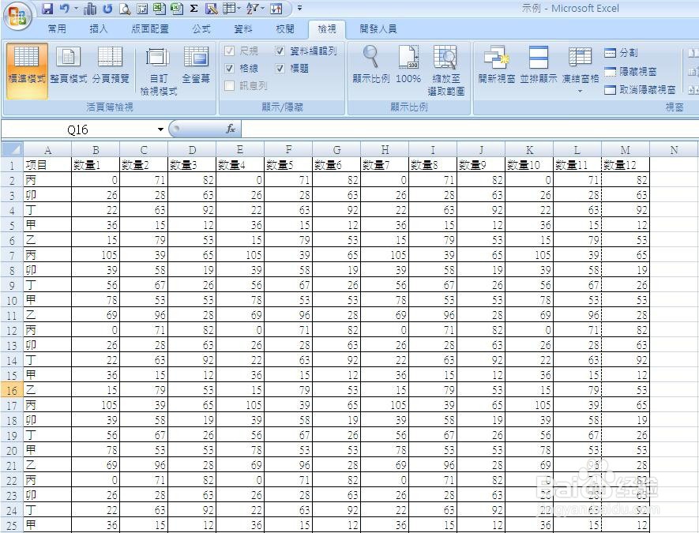Open a new window with 開新視窗
This screenshot has width=699, height=533.
(496, 65)
